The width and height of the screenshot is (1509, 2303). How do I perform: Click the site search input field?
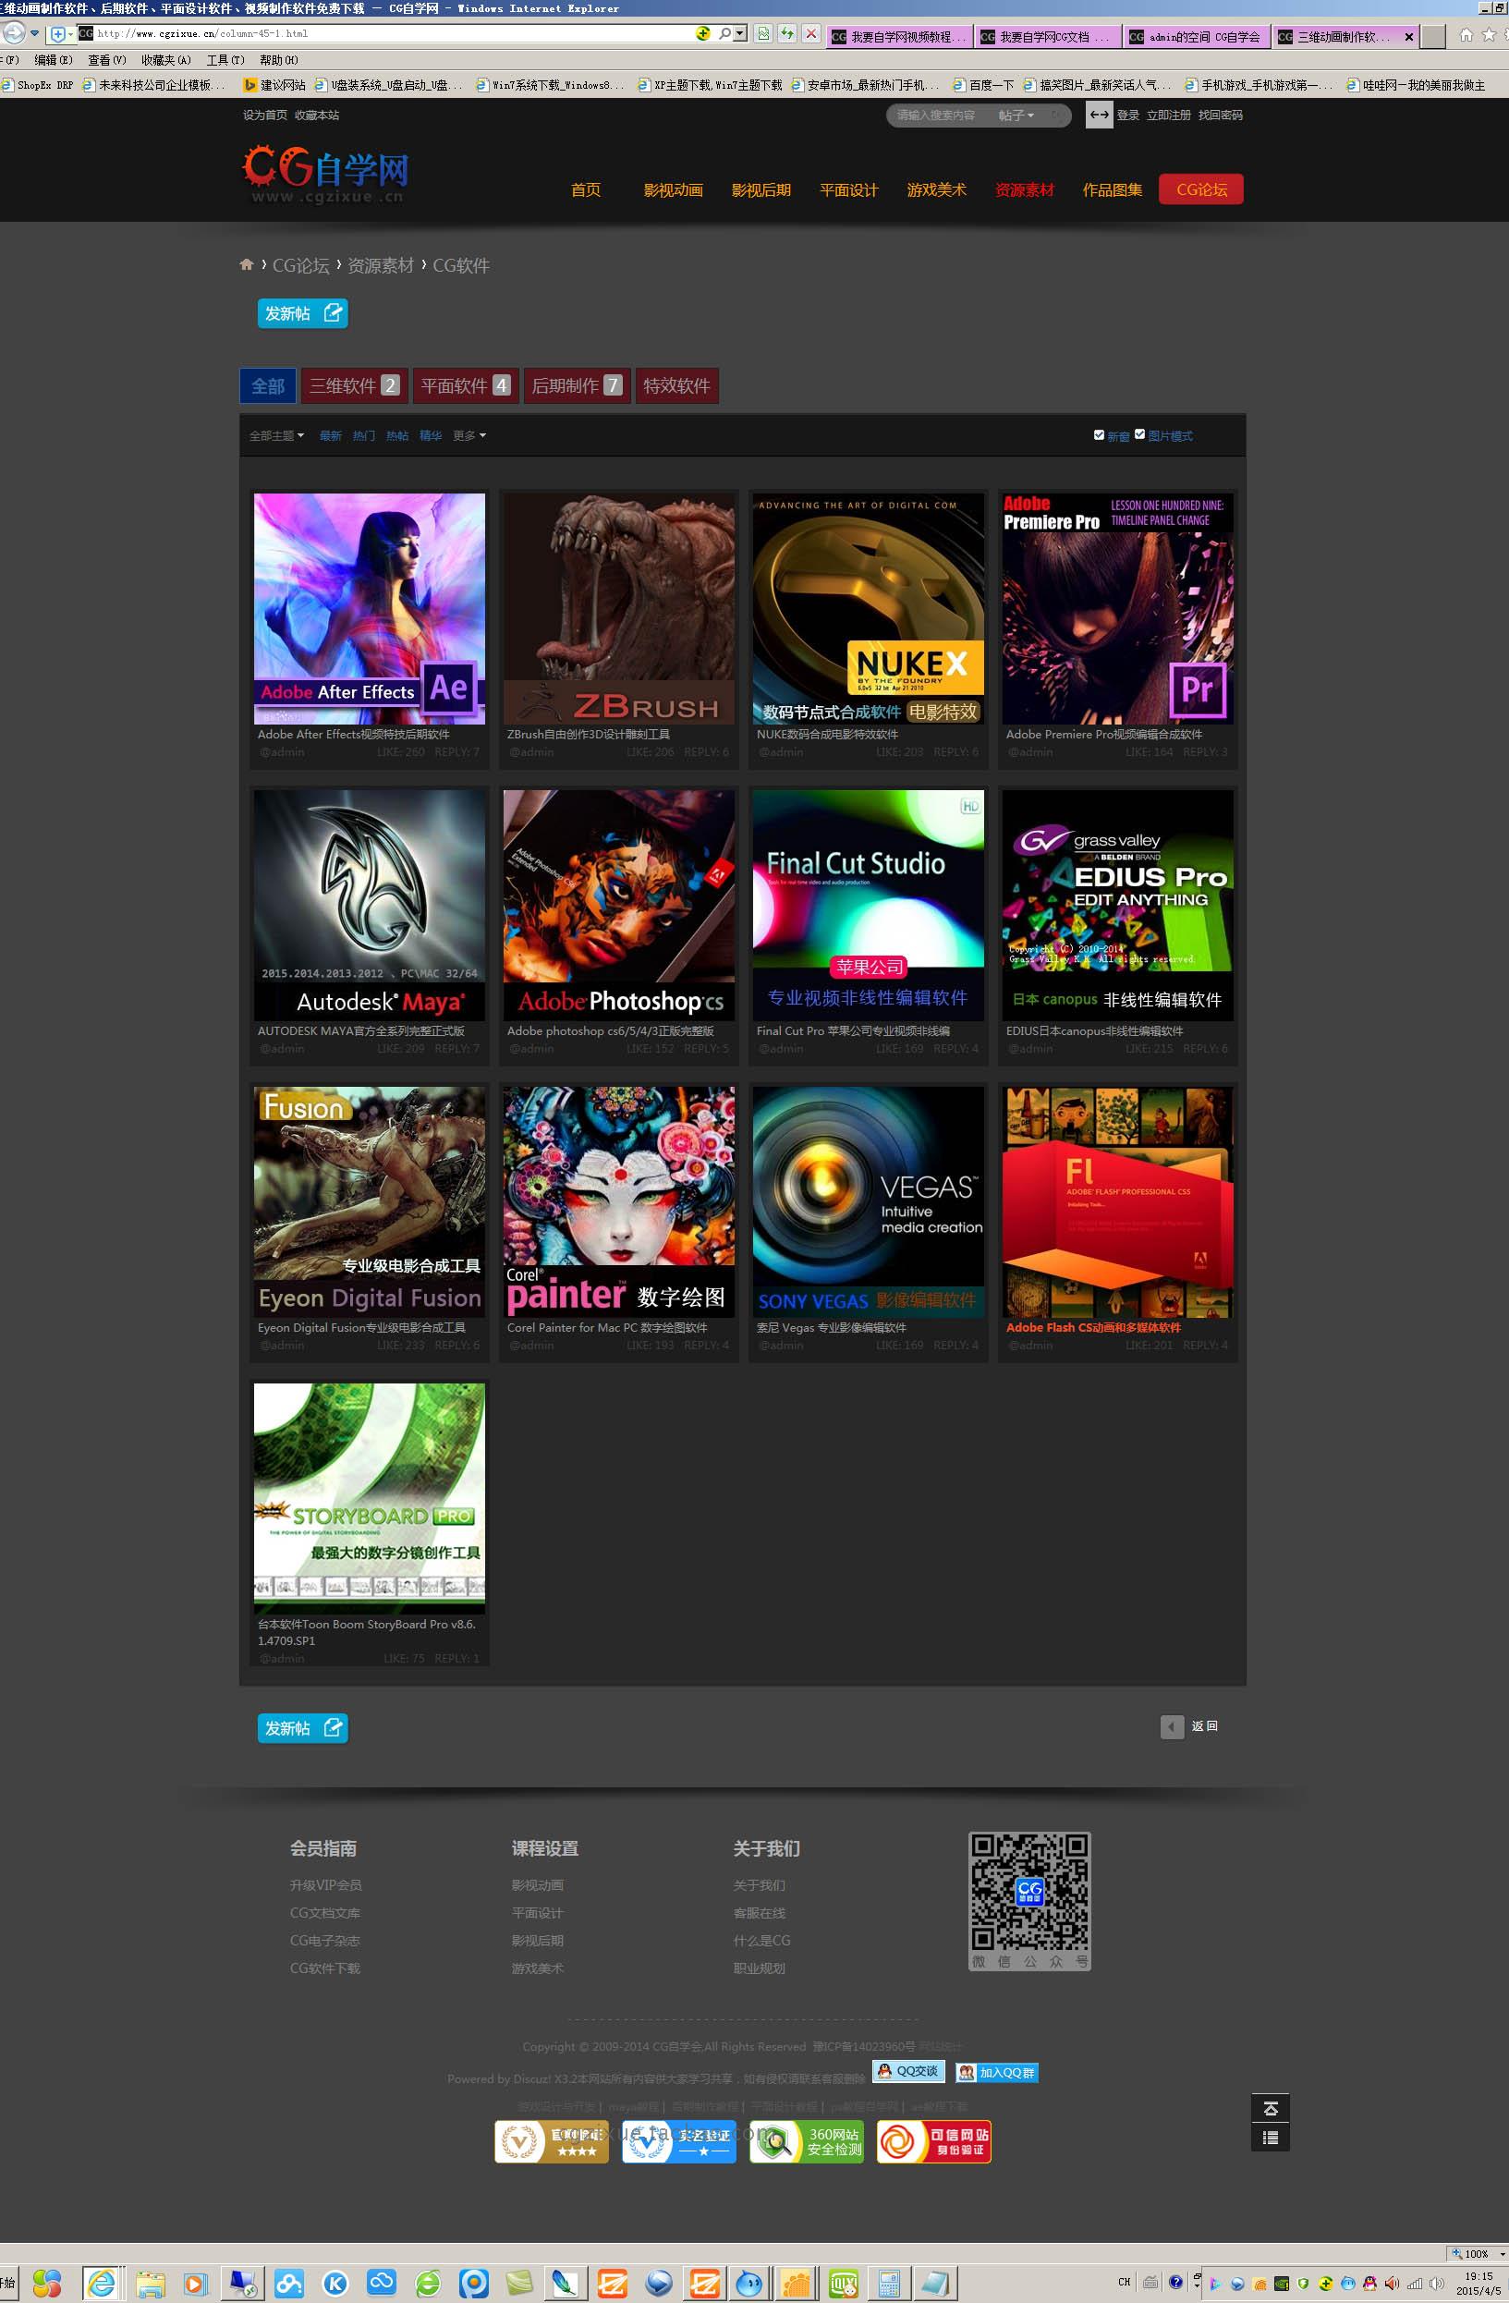tap(940, 116)
